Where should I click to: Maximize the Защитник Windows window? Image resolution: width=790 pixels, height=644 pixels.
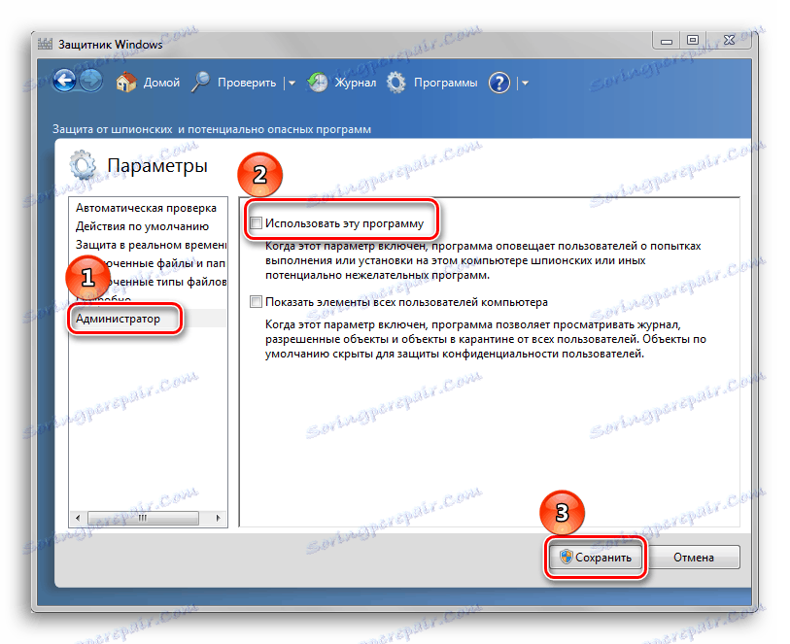693,40
